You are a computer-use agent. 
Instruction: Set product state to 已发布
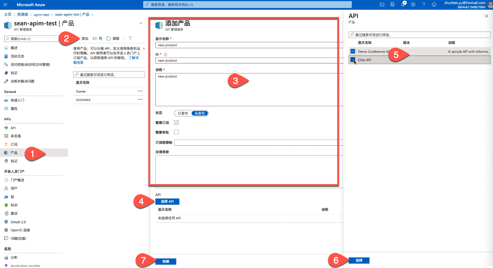[183, 113]
